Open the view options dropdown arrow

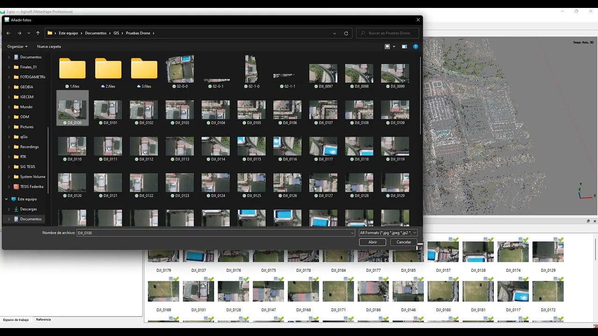(394, 47)
